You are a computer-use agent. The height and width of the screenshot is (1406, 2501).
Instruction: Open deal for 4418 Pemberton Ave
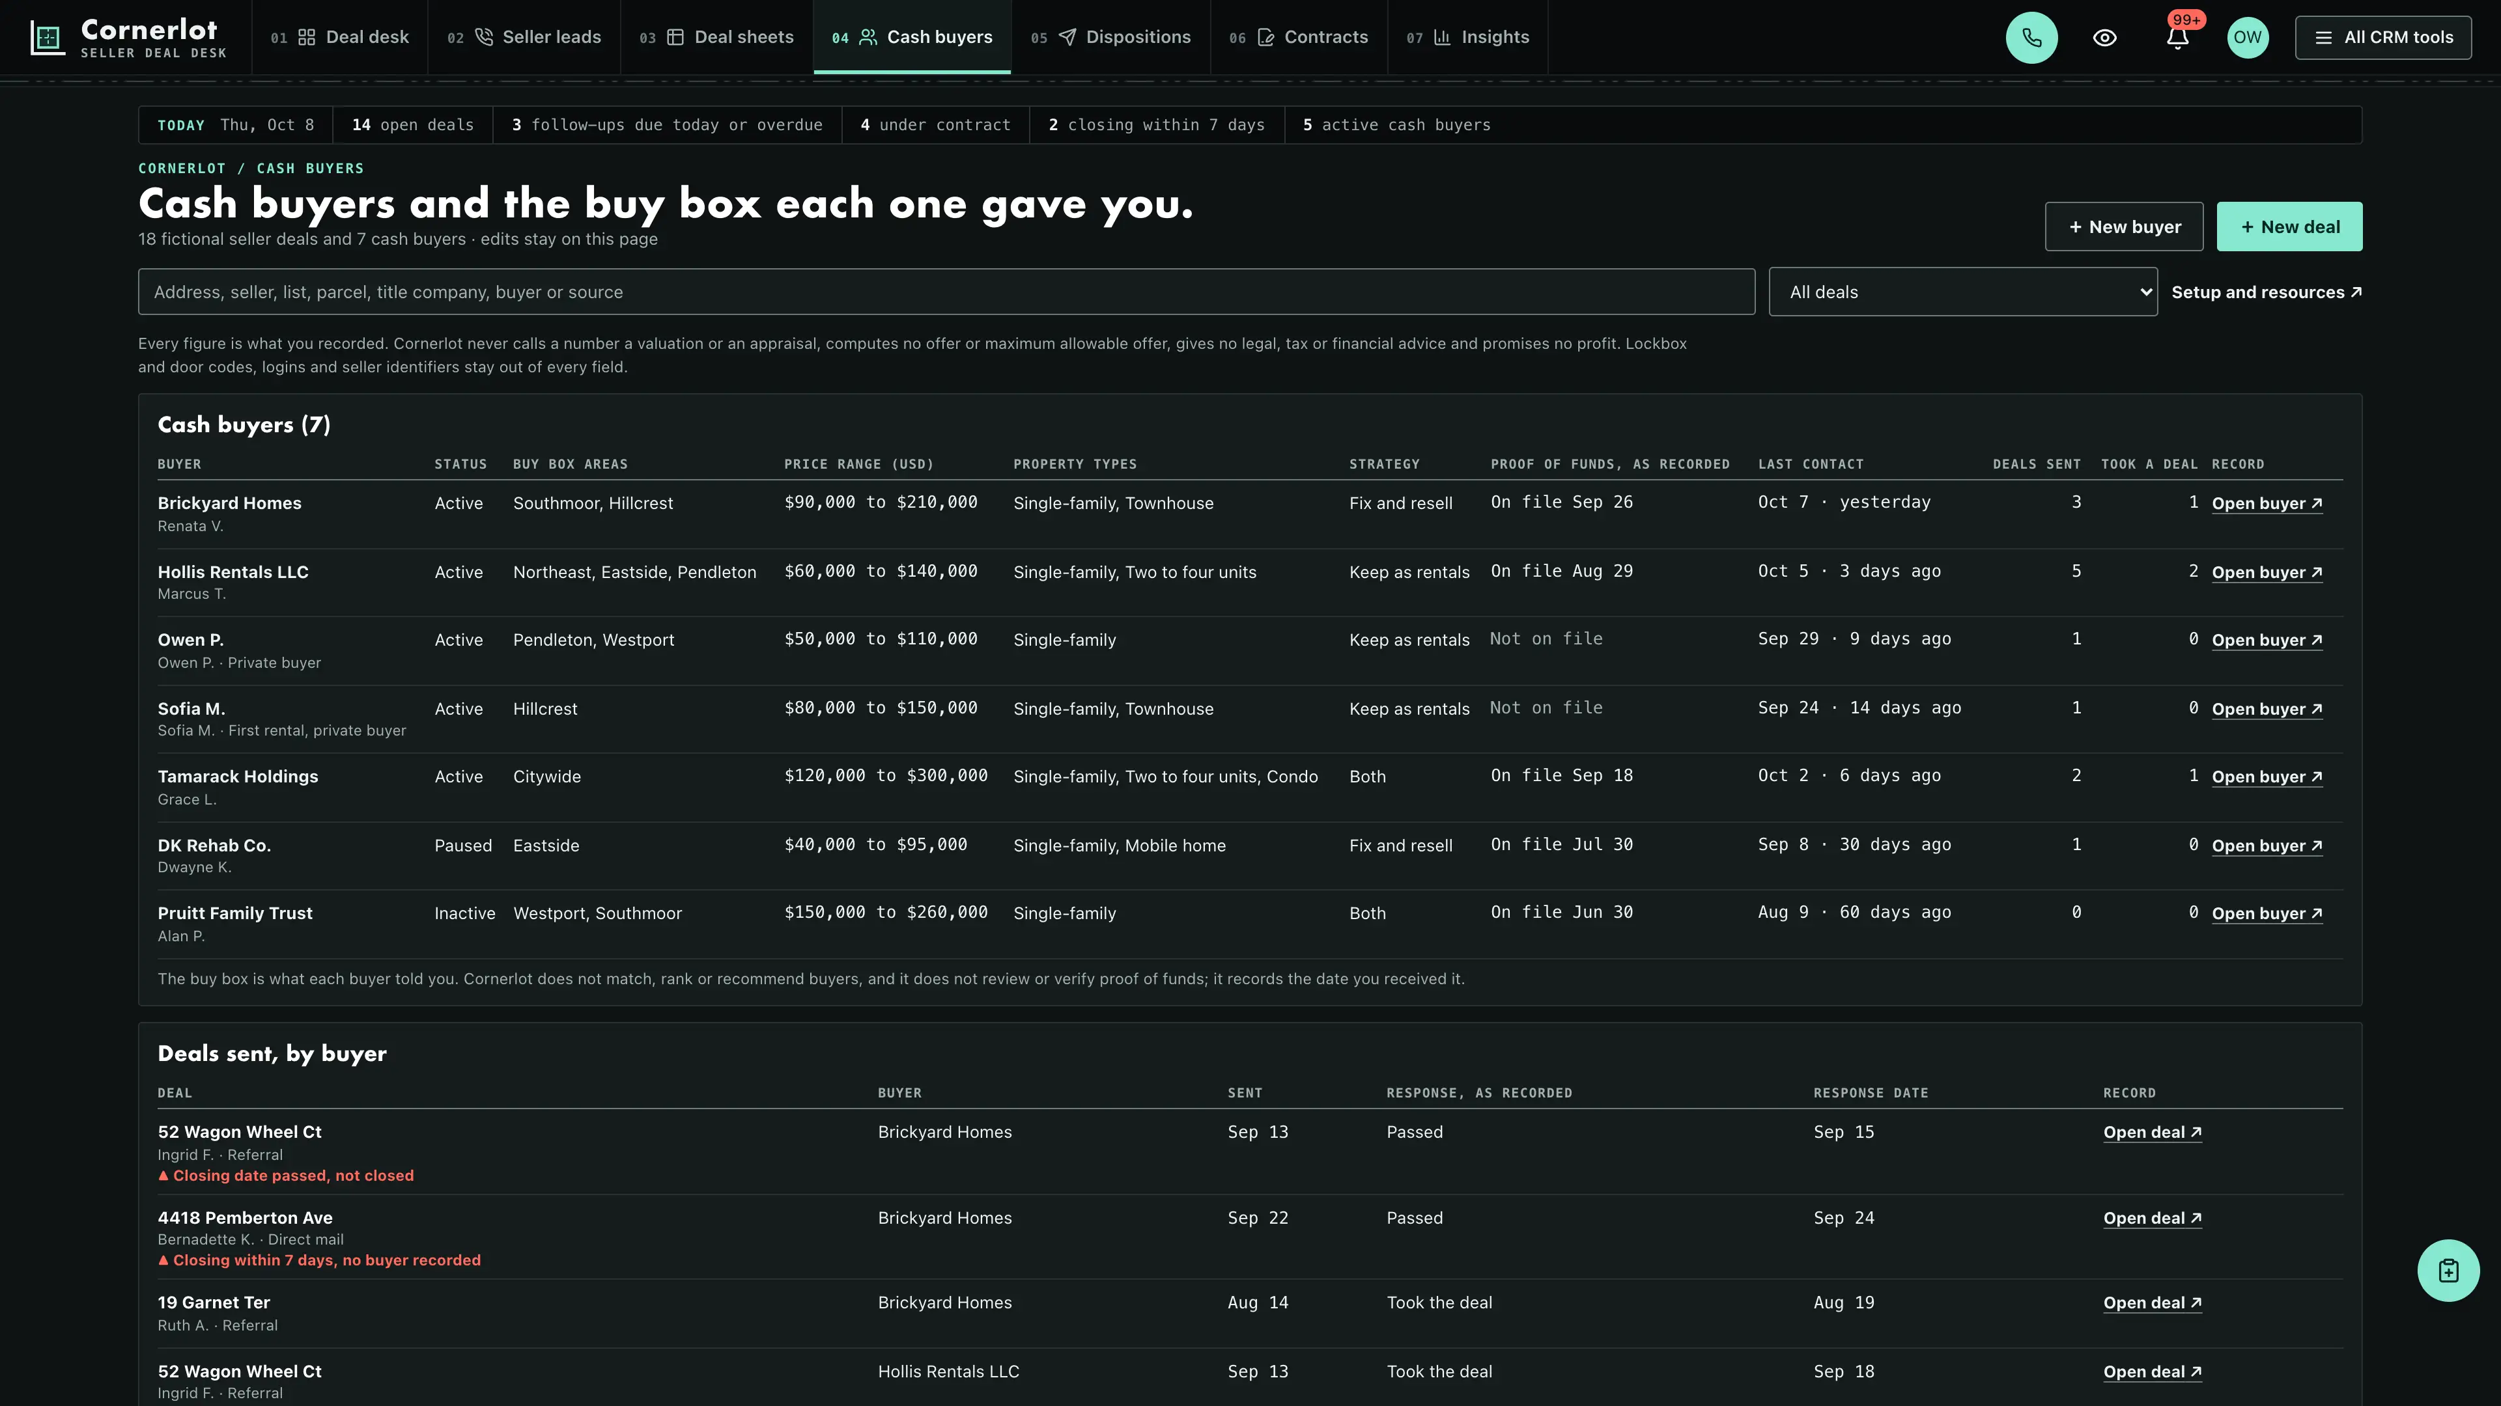tap(2151, 1218)
